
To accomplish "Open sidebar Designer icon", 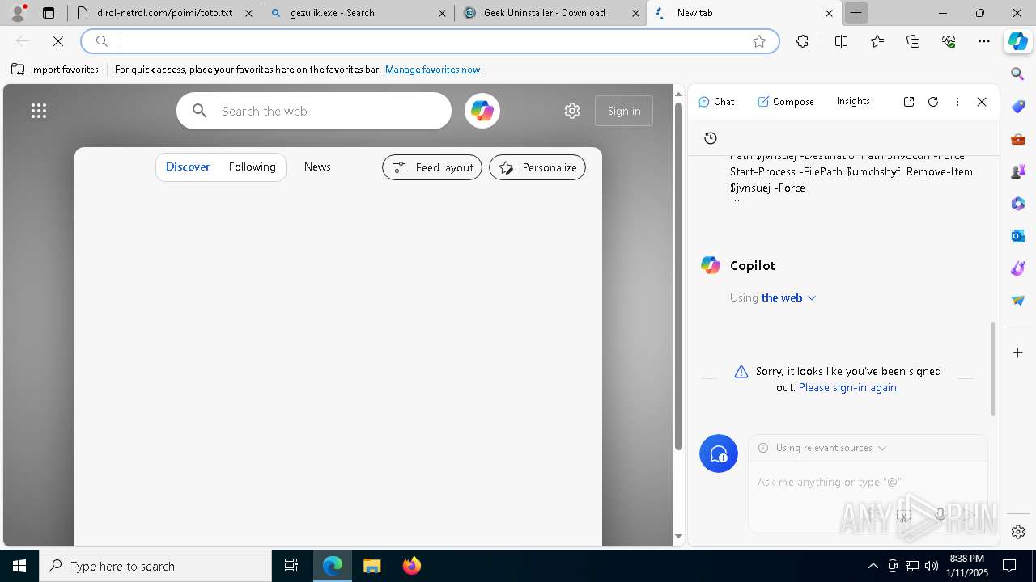I will pos(1018,268).
